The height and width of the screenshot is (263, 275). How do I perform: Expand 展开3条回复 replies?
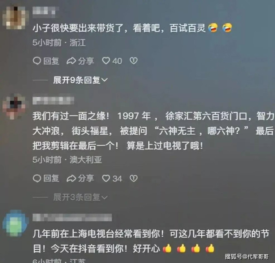tap(80, 198)
